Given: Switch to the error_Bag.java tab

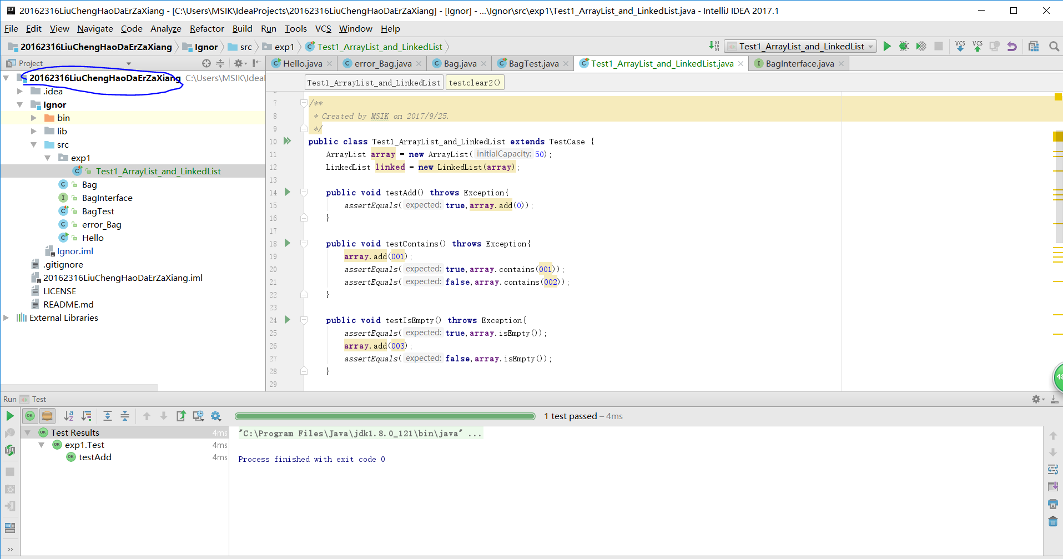Looking at the screenshot, I should coord(383,63).
